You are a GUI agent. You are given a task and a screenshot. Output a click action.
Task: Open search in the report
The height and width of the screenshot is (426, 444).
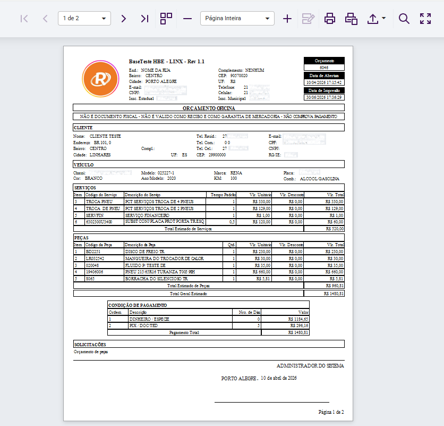tap(404, 19)
